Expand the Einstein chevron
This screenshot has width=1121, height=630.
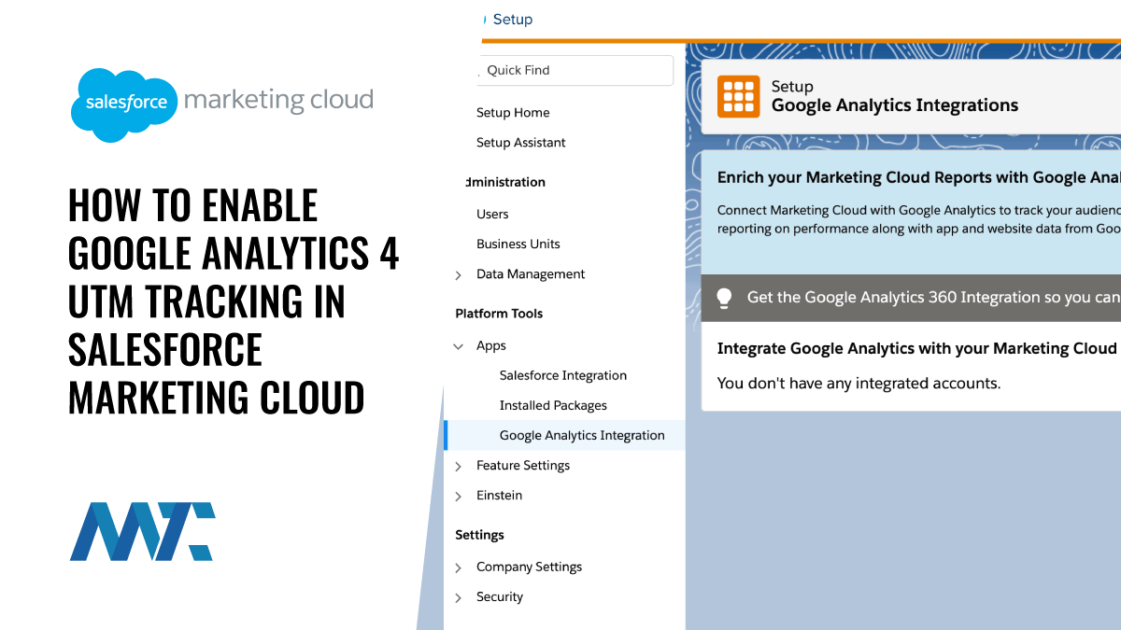pos(458,496)
